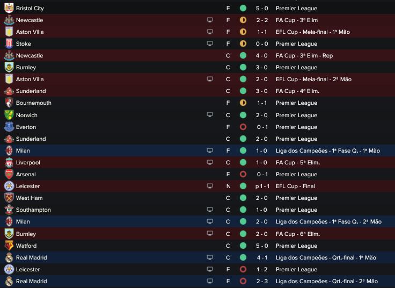Open the Real Madrid 4 - 1 result
The image size is (395, 288).
262,257
